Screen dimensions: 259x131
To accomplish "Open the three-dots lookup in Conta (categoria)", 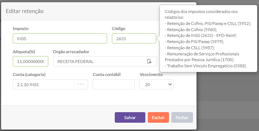I will 81,84.
